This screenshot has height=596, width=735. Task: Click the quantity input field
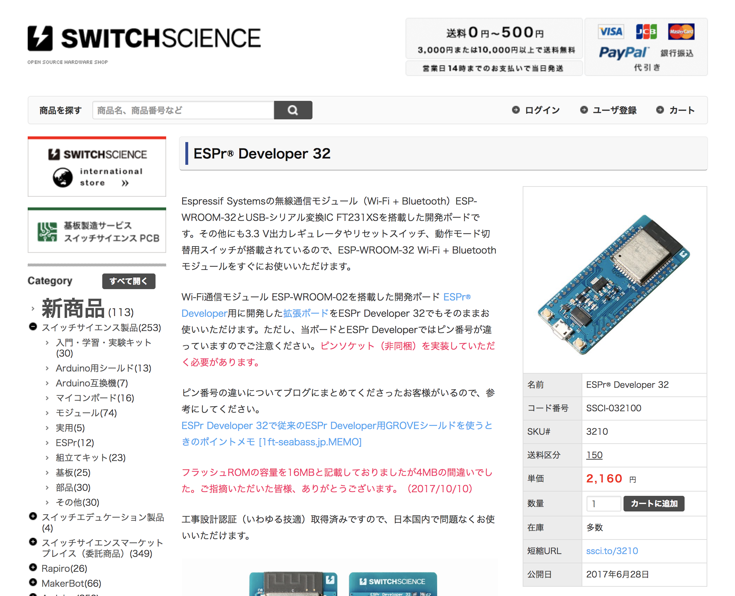[x=603, y=504]
